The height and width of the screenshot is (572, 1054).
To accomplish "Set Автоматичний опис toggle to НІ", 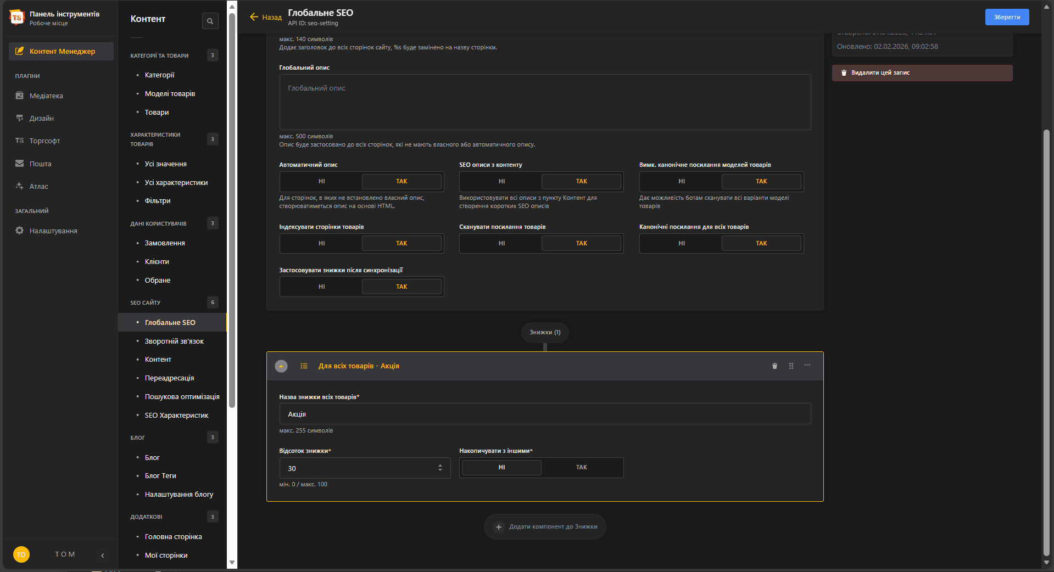I will tap(321, 182).
